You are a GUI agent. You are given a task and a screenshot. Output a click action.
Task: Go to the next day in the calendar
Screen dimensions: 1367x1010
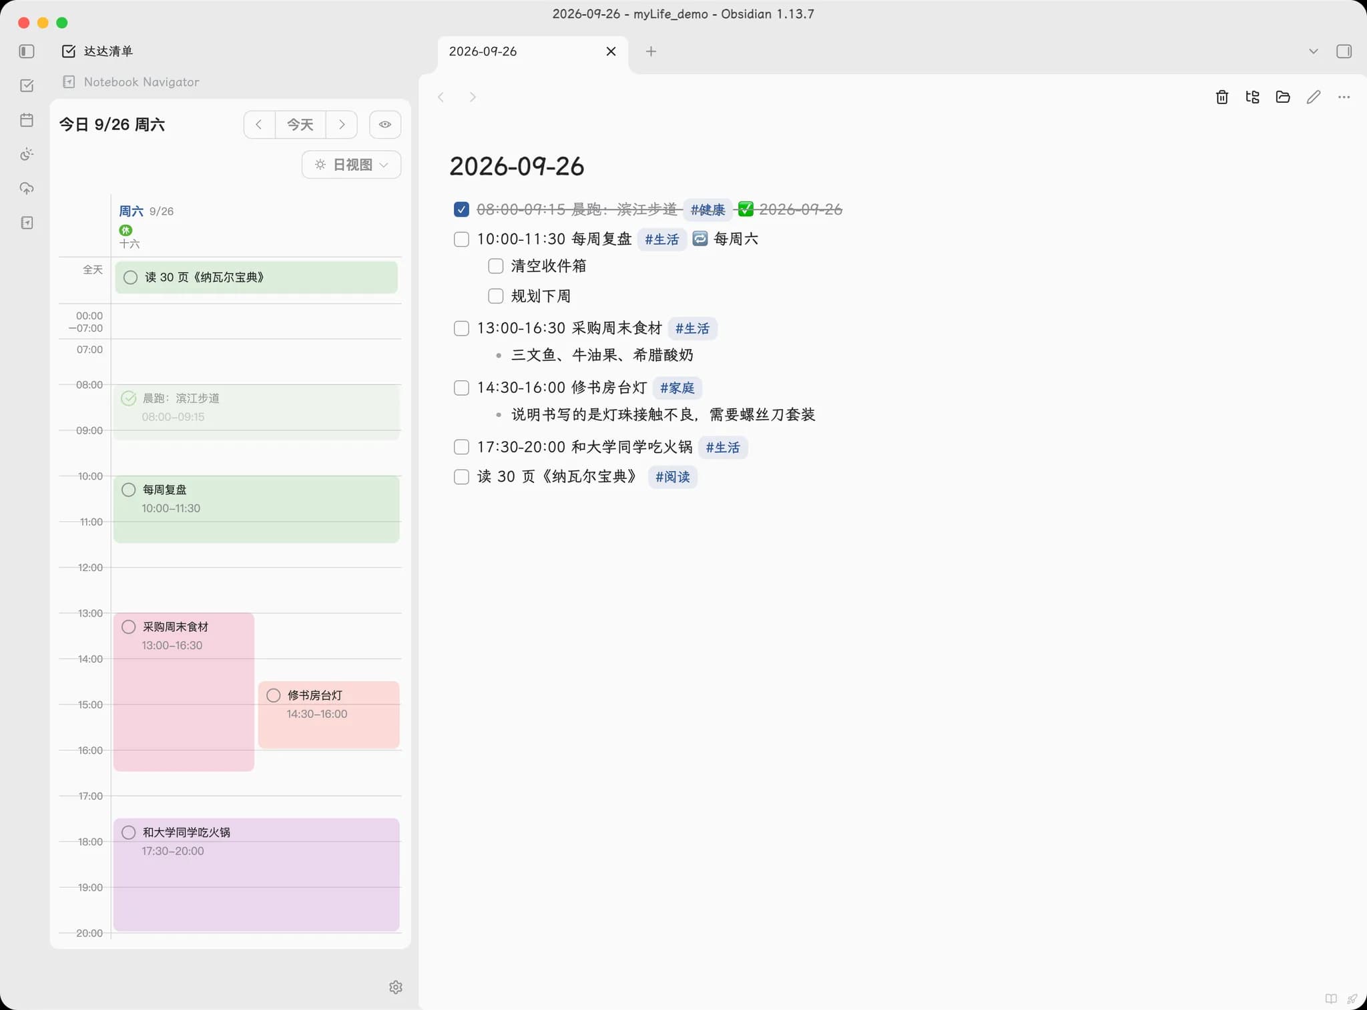342,125
